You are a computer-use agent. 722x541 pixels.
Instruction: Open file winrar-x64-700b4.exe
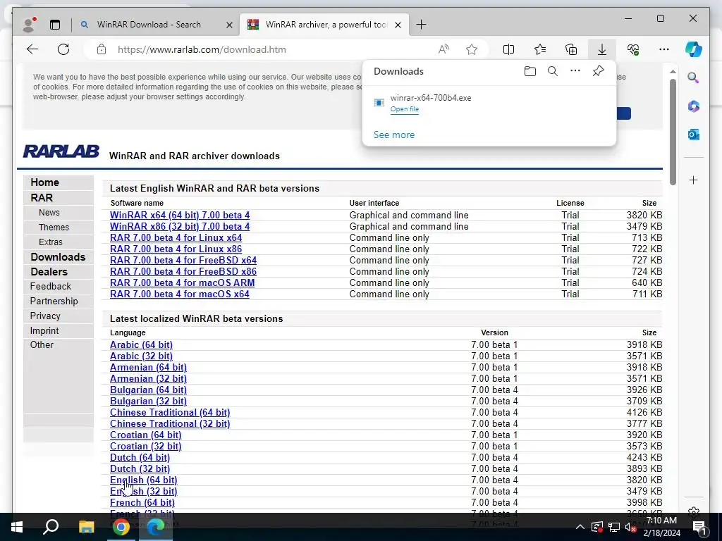(x=404, y=109)
